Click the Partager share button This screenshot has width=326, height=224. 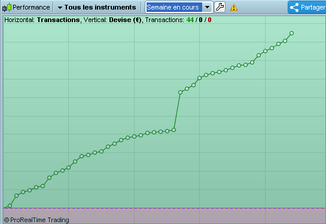pyautogui.click(x=307, y=7)
